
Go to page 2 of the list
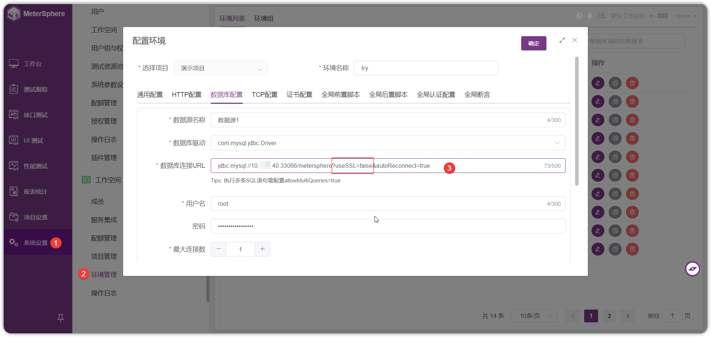click(x=609, y=316)
